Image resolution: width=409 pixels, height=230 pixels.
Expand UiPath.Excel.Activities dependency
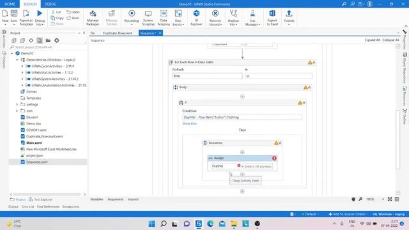[x=22, y=66]
